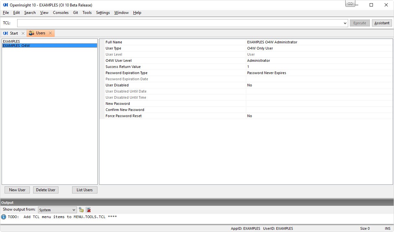Click the Success Return Value cell showing 1

coord(319,67)
